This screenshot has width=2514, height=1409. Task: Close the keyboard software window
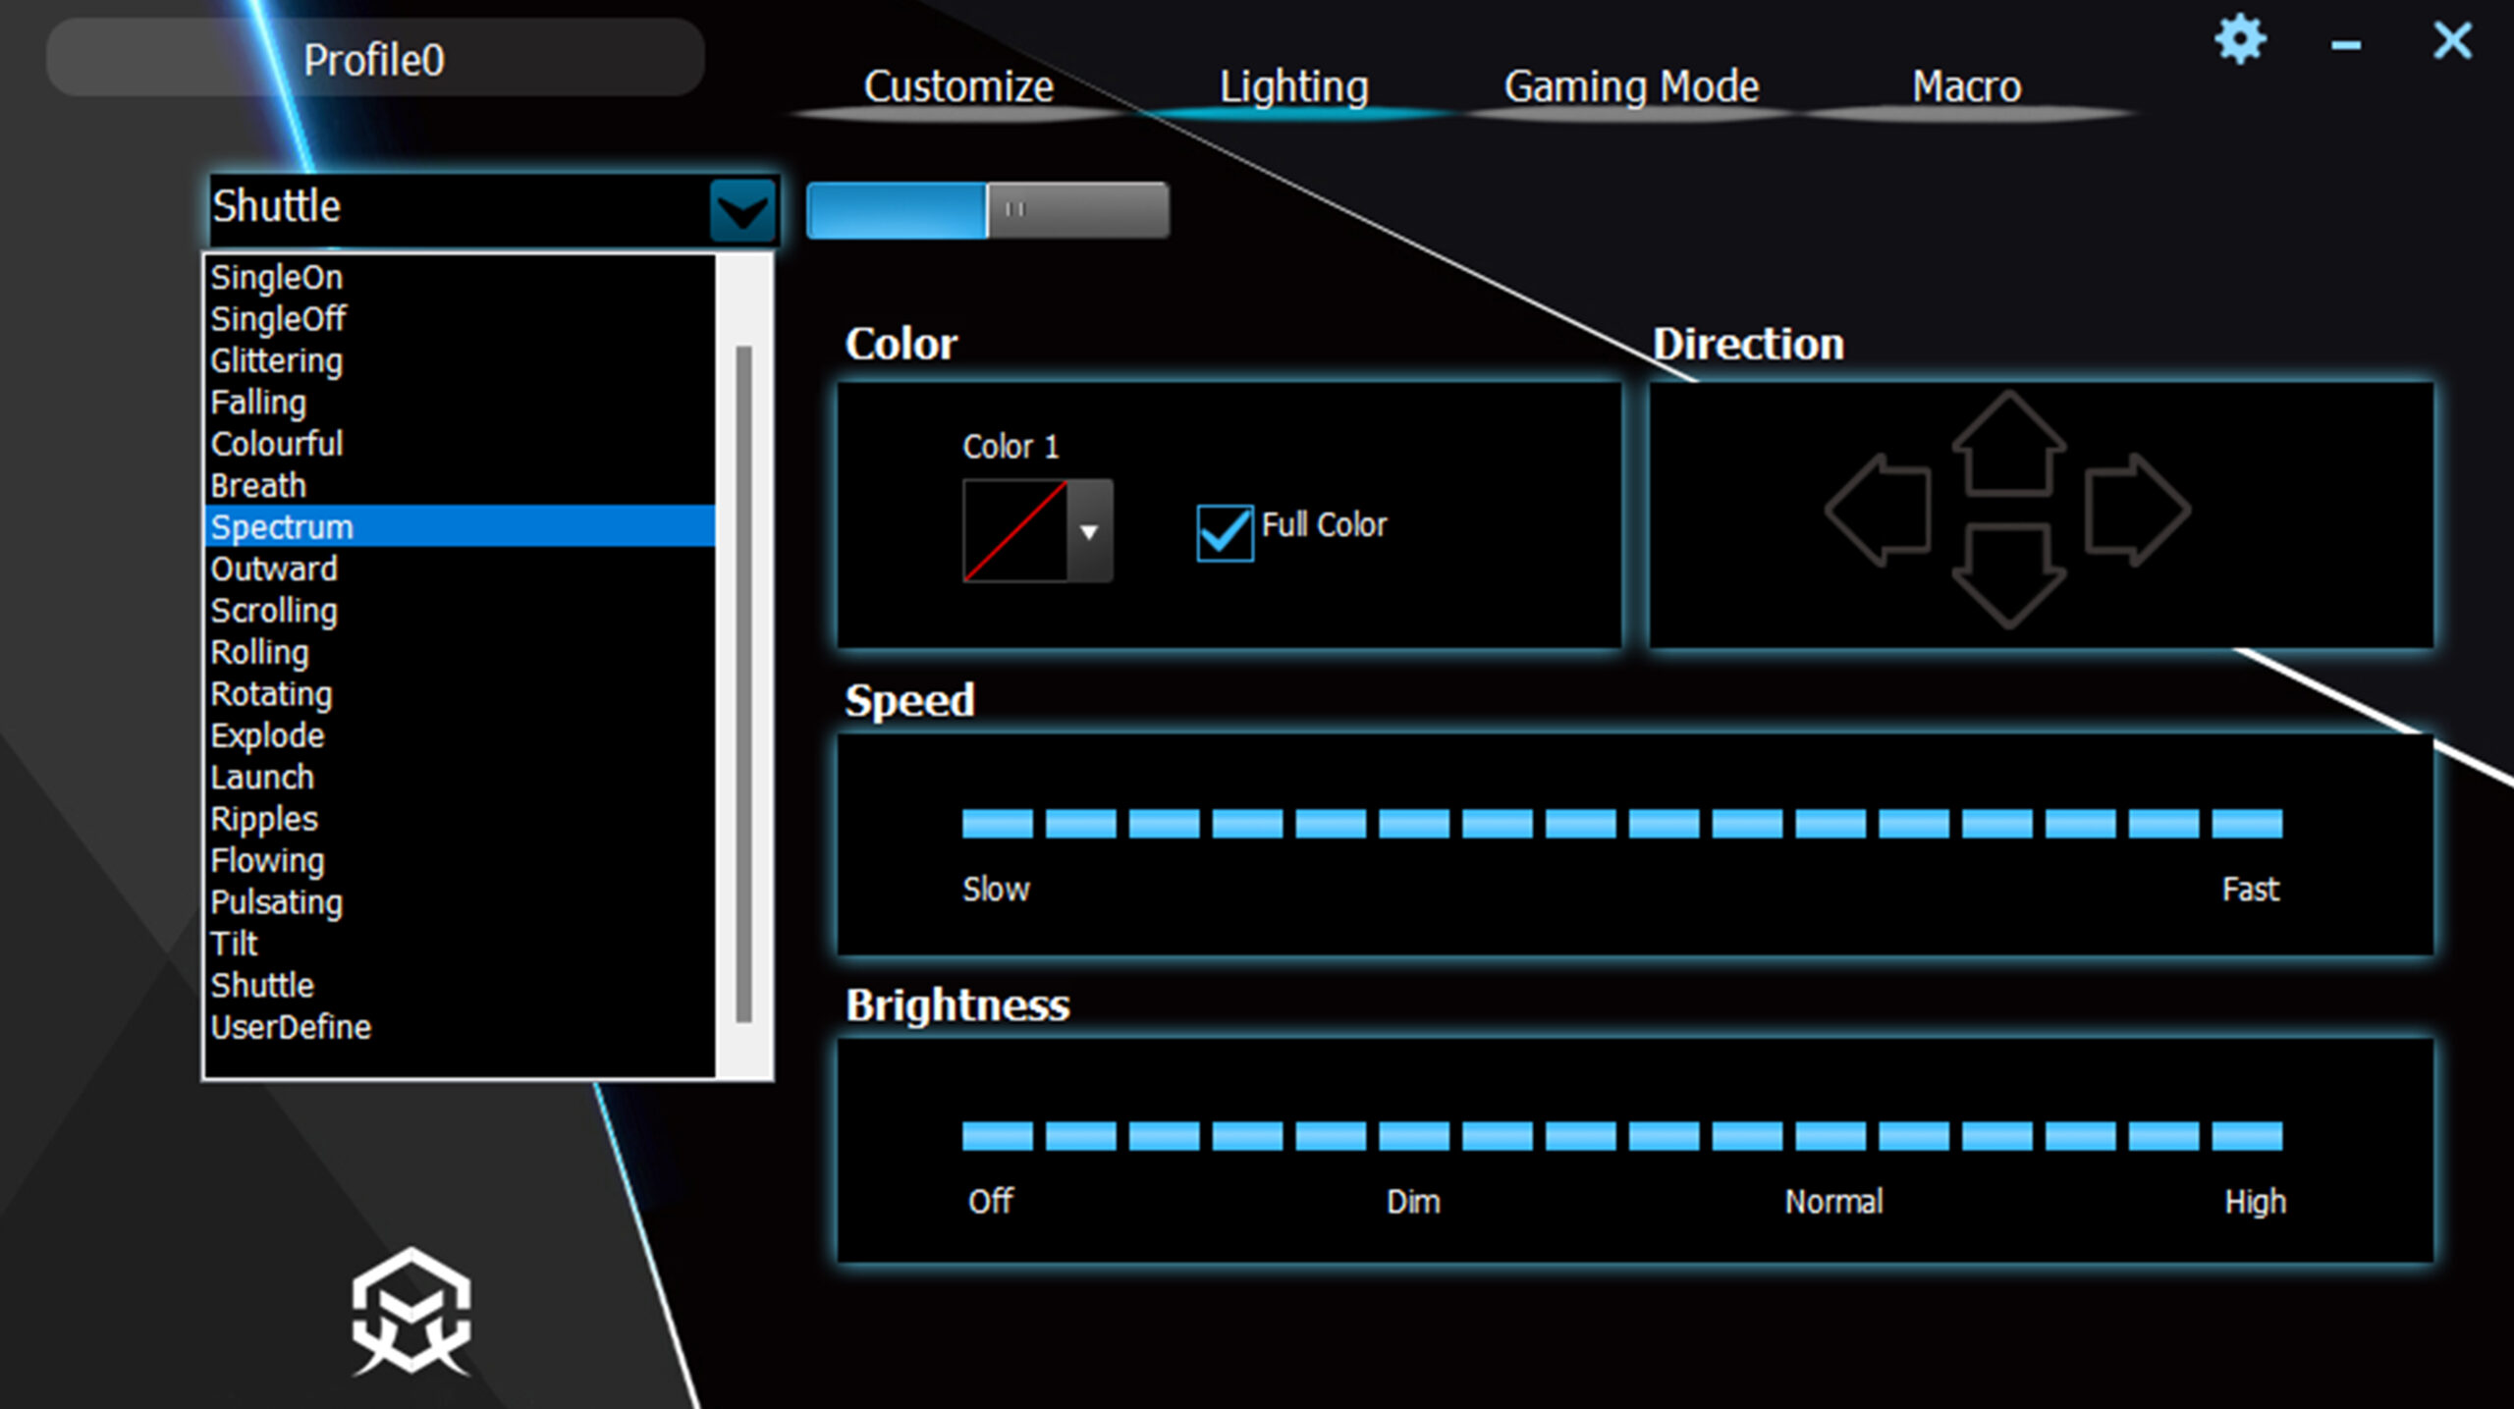pyautogui.click(x=2452, y=41)
